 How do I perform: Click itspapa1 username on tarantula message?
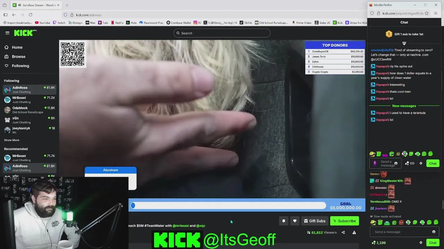382,113
